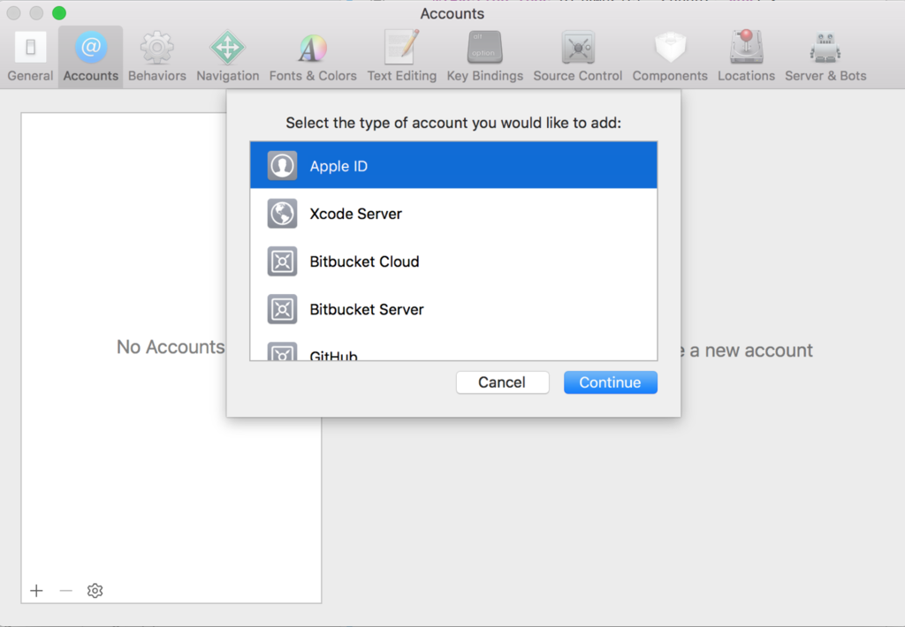905x627 pixels.
Task: Open the General preferences pane
Action: (30, 57)
